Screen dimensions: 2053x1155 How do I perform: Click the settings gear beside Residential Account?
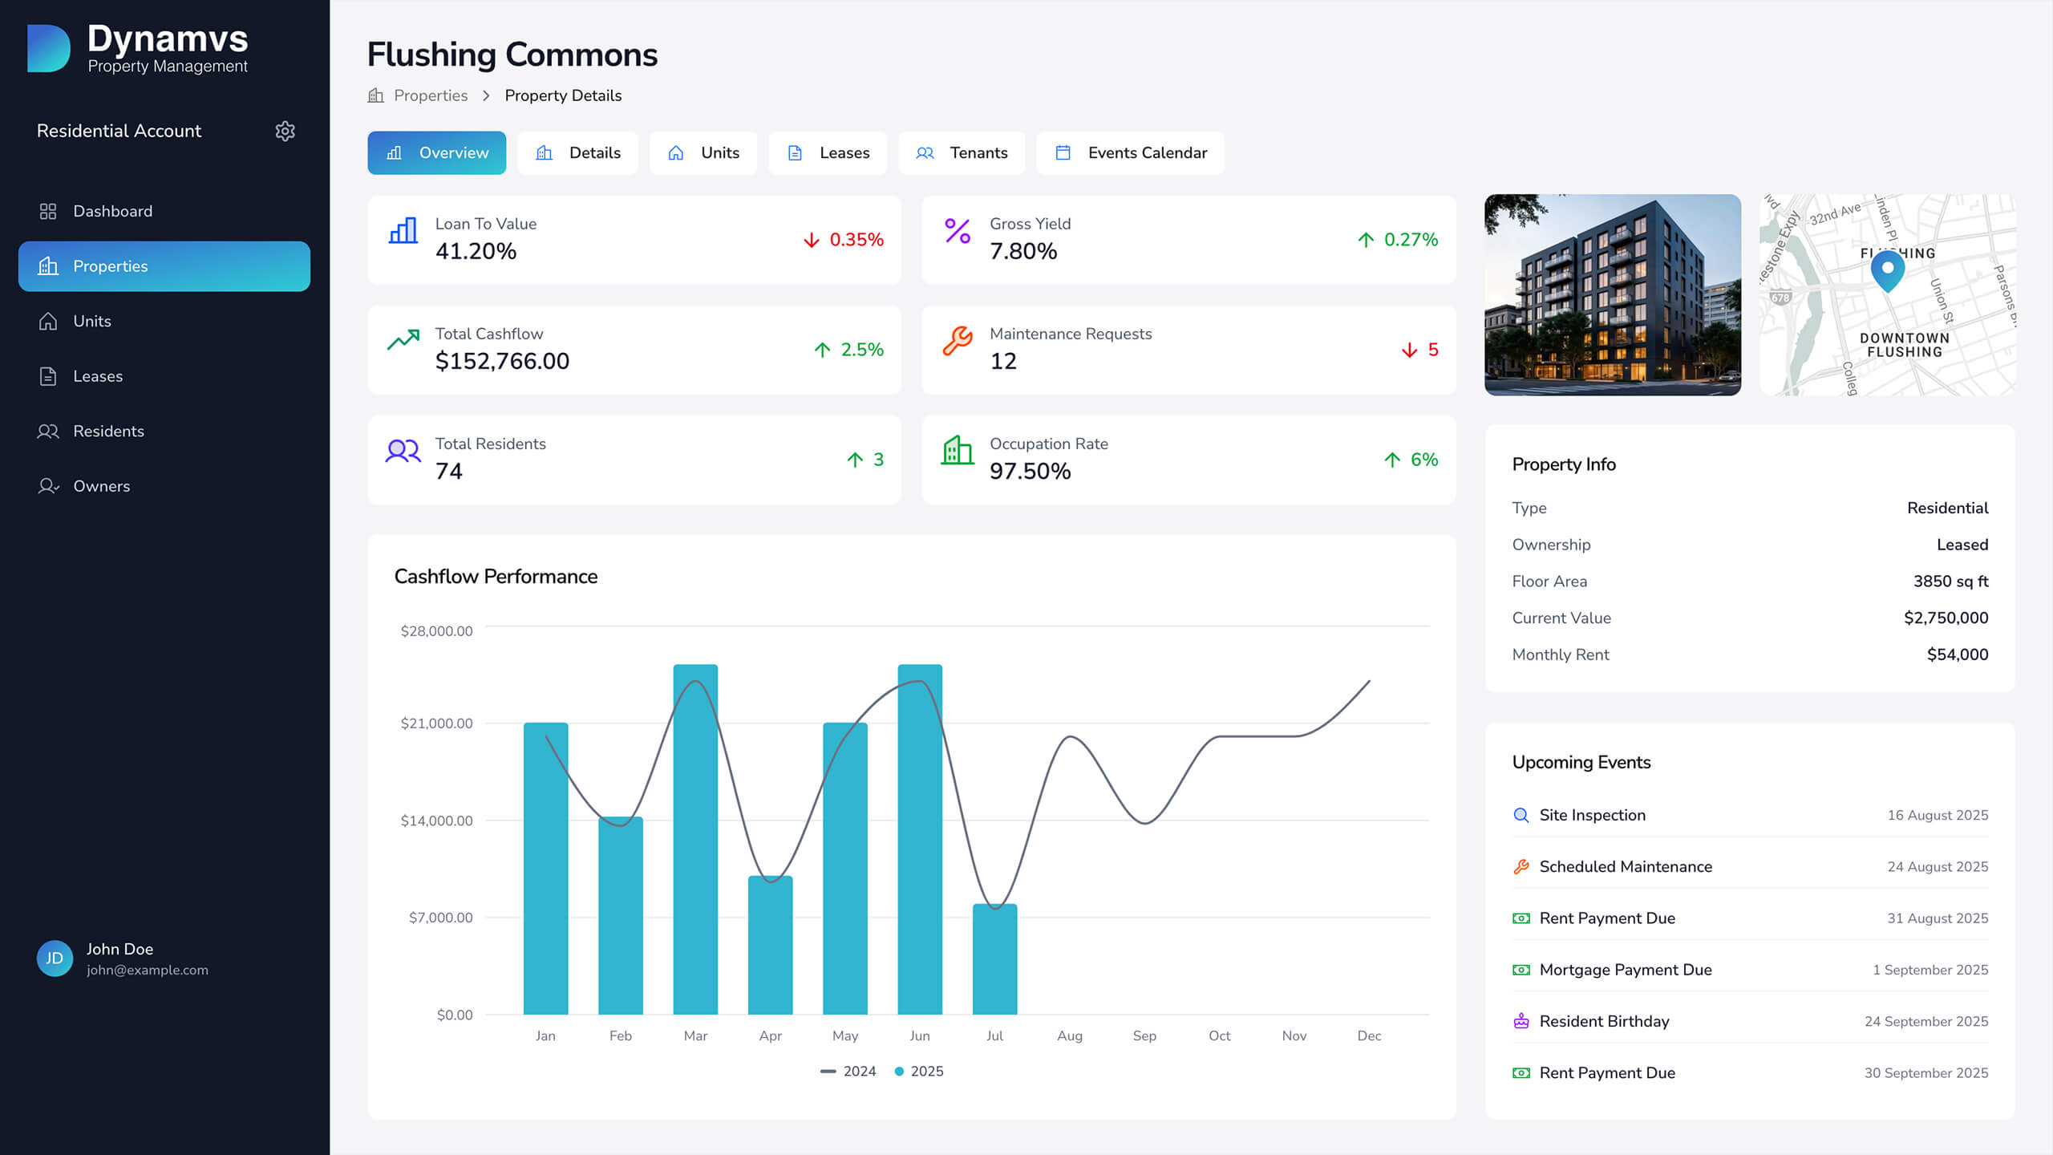pos(286,131)
